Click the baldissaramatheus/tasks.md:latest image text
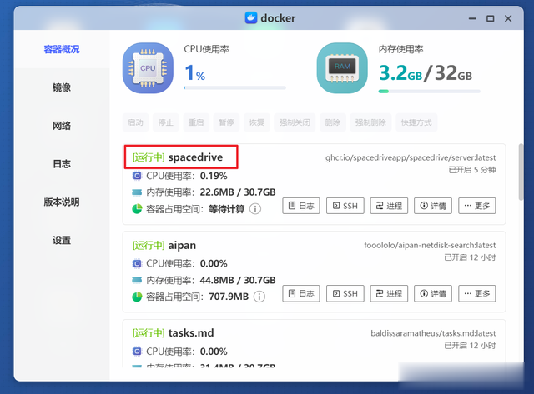The image size is (534, 394). click(x=433, y=333)
